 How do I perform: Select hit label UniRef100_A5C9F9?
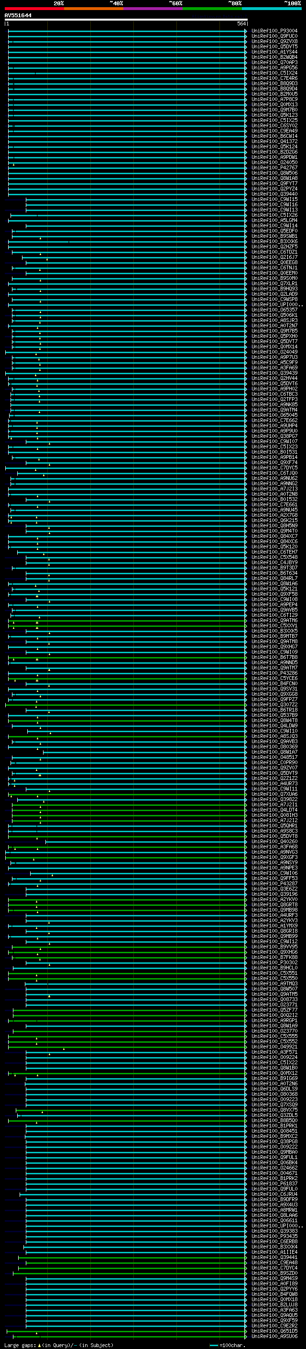274,362
